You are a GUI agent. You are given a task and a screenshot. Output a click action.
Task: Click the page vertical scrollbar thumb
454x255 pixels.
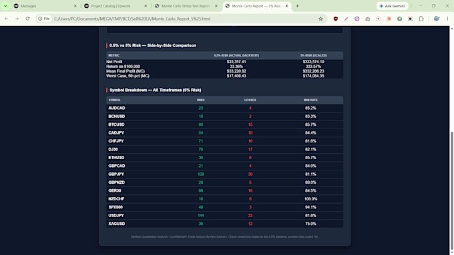[x=452, y=190]
